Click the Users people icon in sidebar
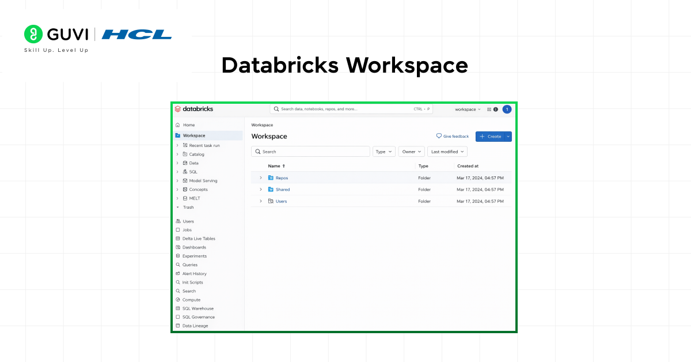The image size is (691, 362). (178, 221)
